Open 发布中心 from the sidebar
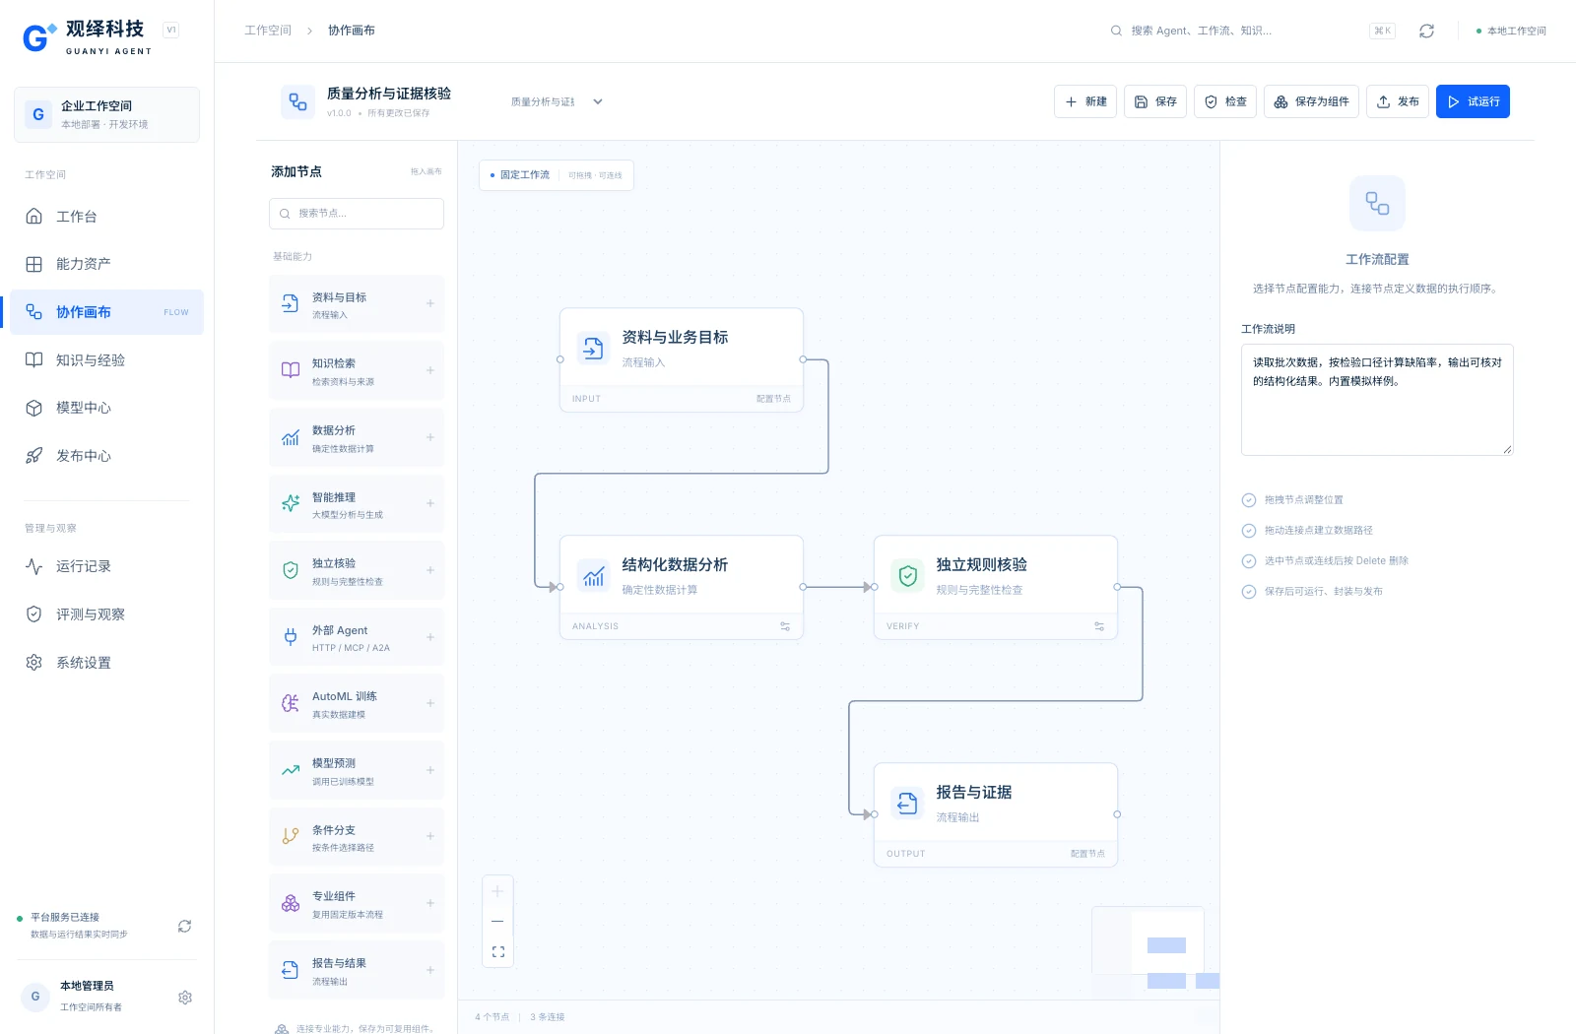The width and height of the screenshot is (1576, 1034). pyautogui.click(x=106, y=456)
